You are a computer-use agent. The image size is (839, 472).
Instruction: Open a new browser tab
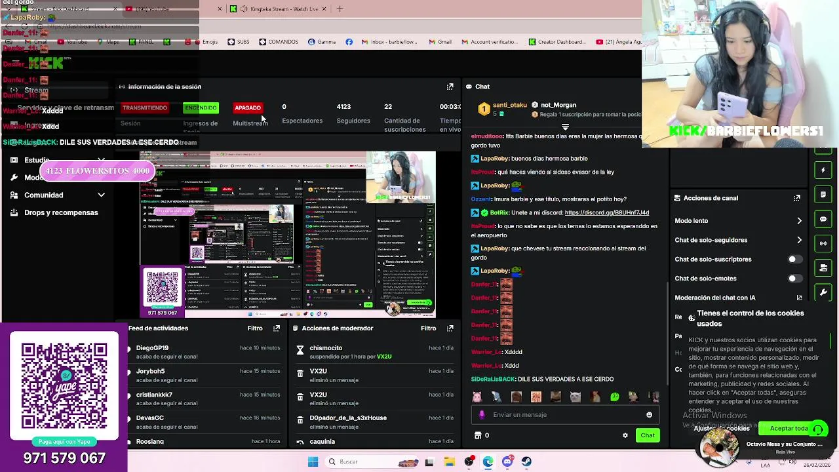coord(340,9)
